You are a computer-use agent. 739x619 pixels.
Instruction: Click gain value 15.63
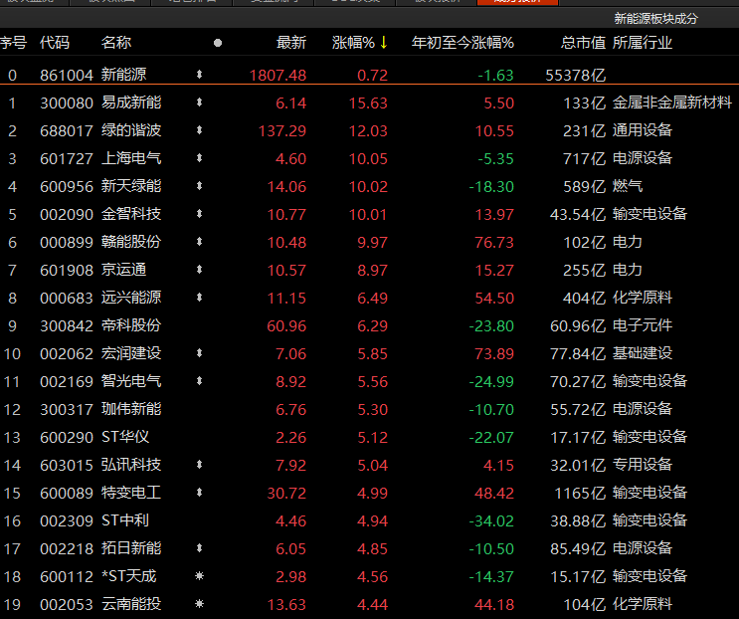pyautogui.click(x=368, y=103)
